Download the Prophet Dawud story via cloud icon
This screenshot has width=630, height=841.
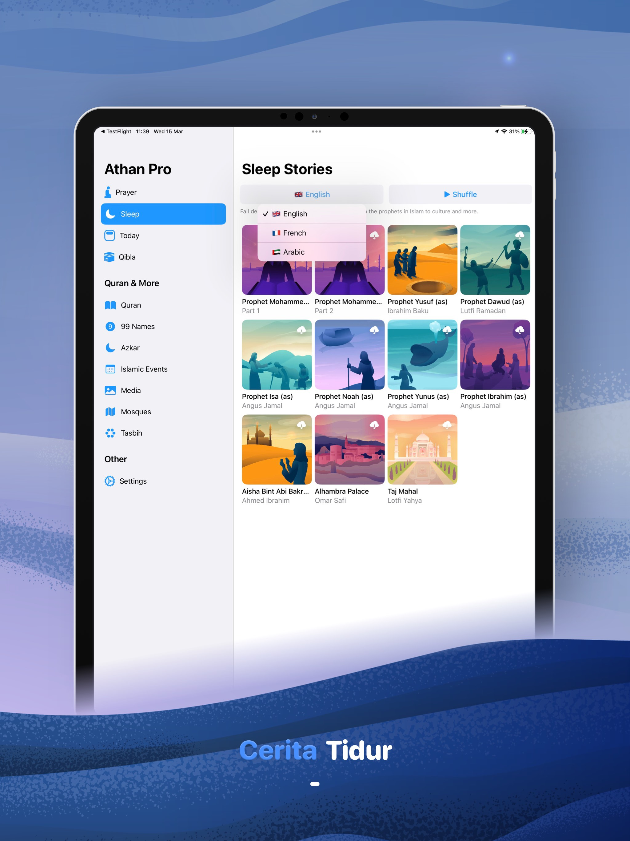click(520, 235)
